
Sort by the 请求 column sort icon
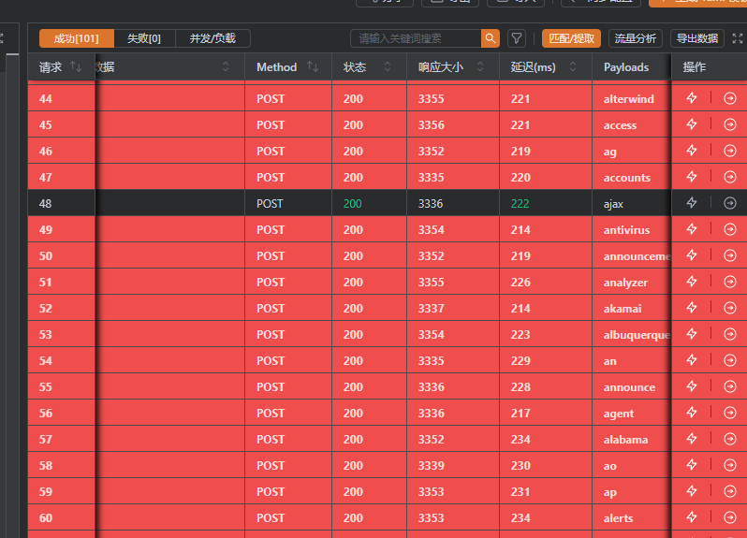(77, 67)
